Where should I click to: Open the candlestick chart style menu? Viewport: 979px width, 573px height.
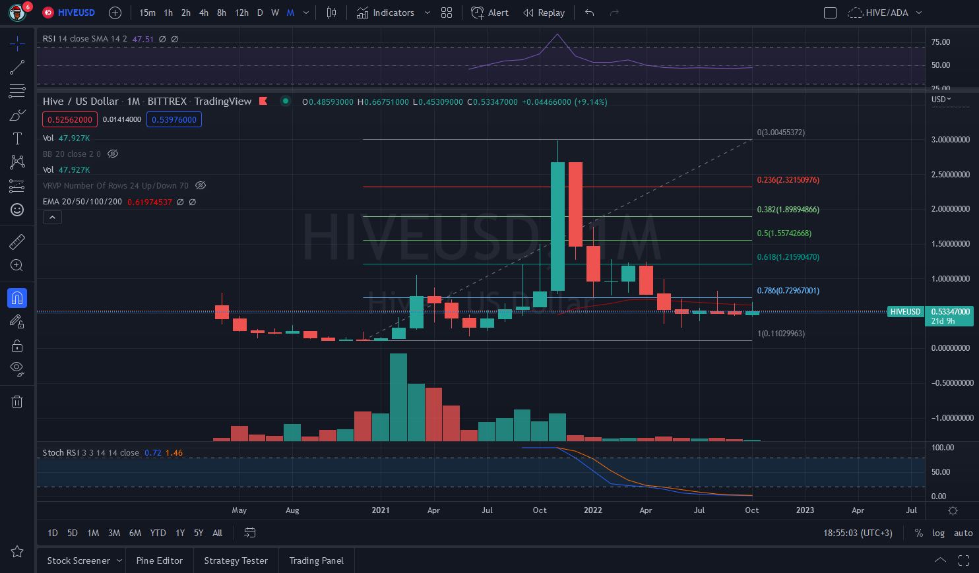[x=331, y=13]
